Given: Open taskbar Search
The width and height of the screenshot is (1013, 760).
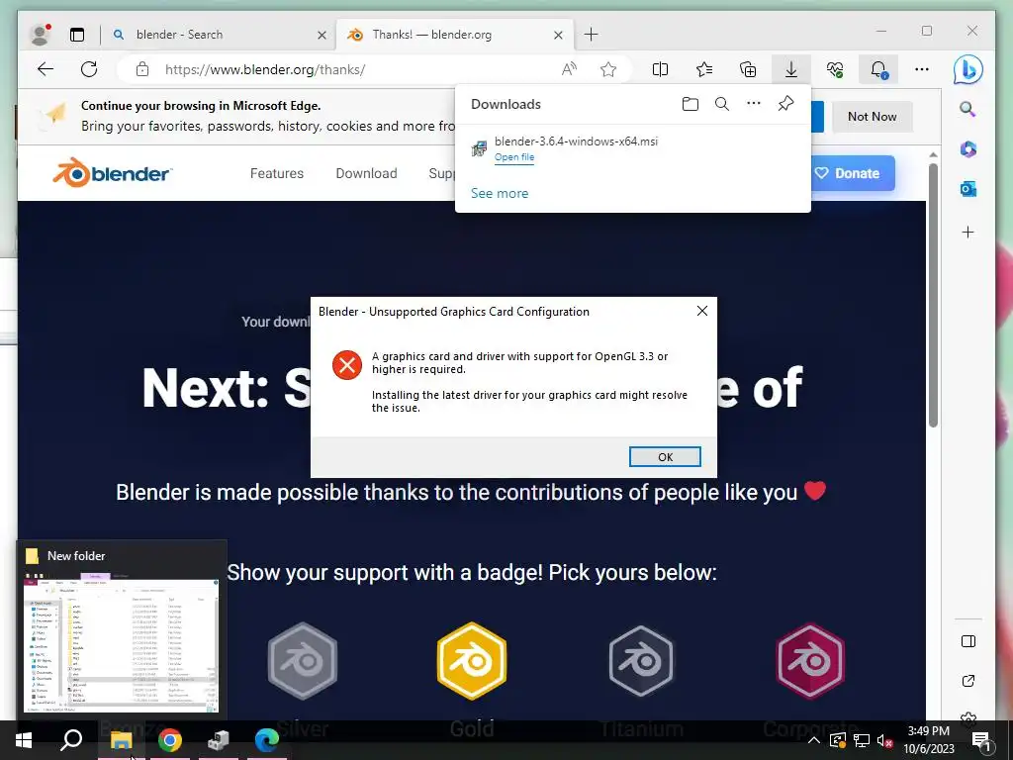Looking at the screenshot, I should [x=71, y=740].
